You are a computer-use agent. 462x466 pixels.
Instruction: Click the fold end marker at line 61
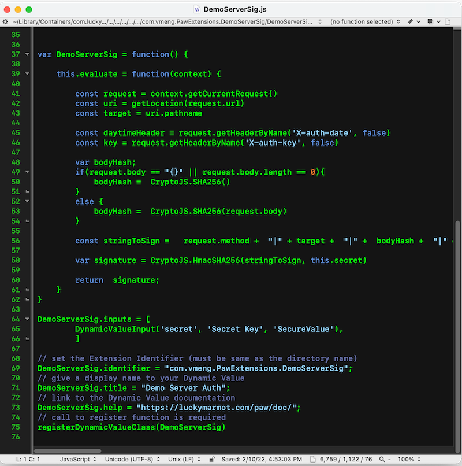pyautogui.click(x=27, y=290)
